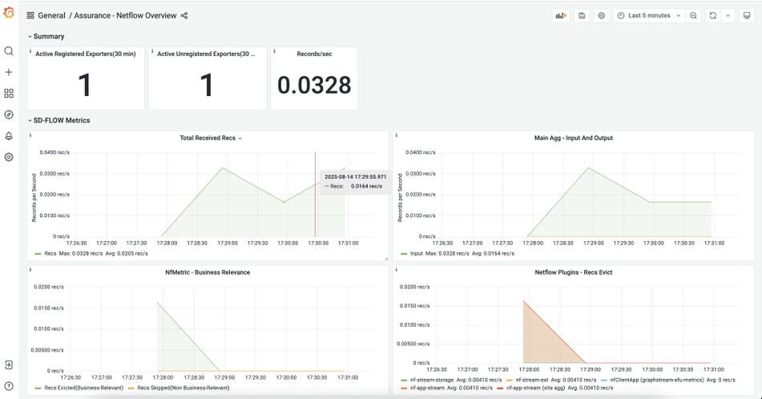Click the Records/sec value 0.0328
762x399 pixels.
(x=314, y=85)
